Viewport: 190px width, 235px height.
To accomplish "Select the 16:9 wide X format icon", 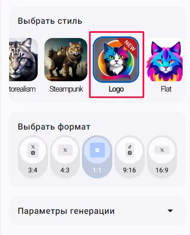I will tap(162, 150).
